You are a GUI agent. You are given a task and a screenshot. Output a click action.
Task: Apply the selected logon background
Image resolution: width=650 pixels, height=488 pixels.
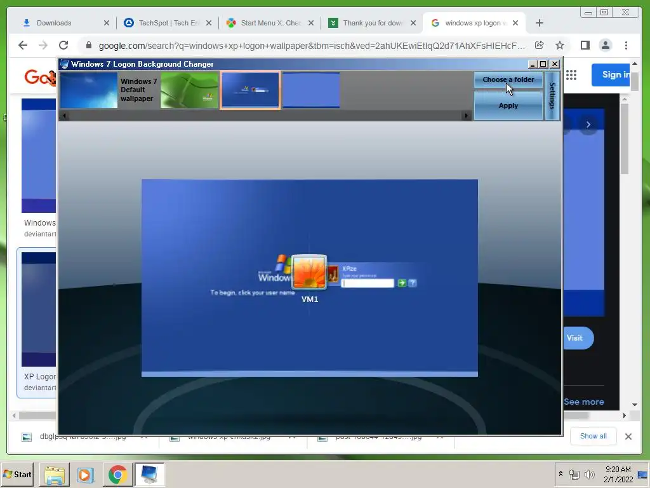pos(508,106)
